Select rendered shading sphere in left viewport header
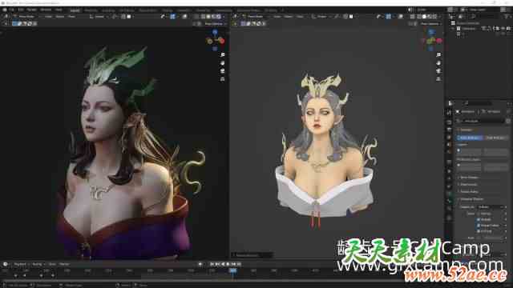 tap(219, 16)
